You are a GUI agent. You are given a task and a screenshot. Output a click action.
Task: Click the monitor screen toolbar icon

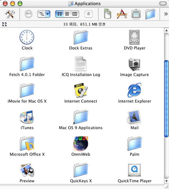pos(136,14)
